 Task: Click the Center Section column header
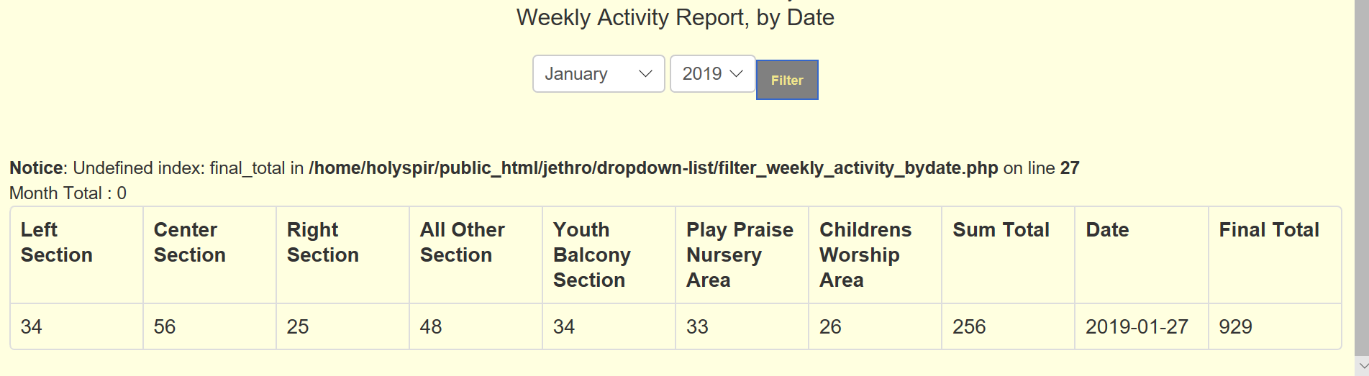pos(209,255)
